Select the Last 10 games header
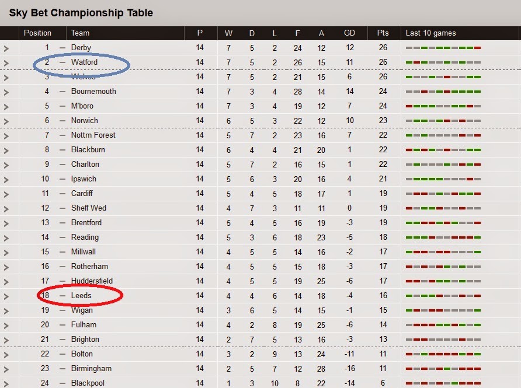Viewport: 521px width, 388px height. coord(430,33)
